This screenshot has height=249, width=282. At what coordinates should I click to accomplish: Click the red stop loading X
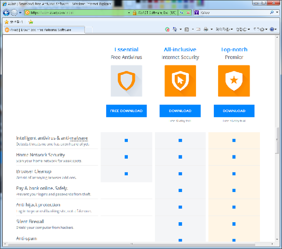(x=188, y=13)
